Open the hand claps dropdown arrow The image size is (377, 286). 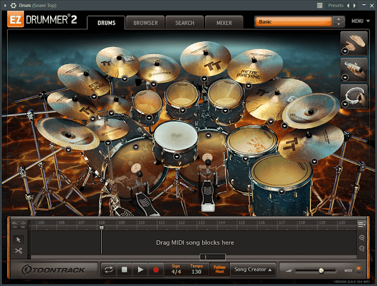(x=345, y=51)
